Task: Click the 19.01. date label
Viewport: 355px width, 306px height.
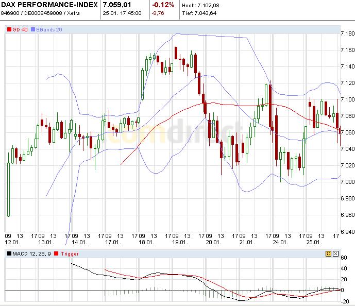Action: coord(180,243)
